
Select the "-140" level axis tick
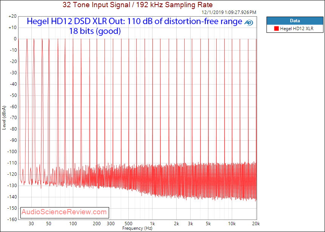(x=12, y=197)
